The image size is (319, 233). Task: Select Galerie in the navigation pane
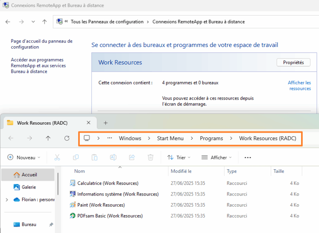(29, 187)
